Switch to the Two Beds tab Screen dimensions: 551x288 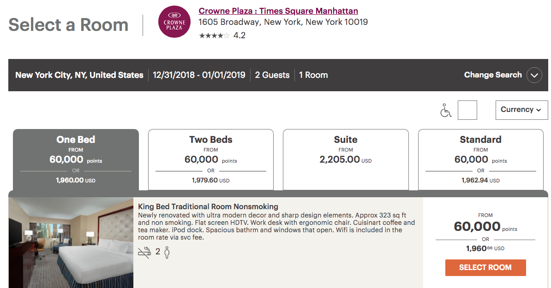[211, 159]
